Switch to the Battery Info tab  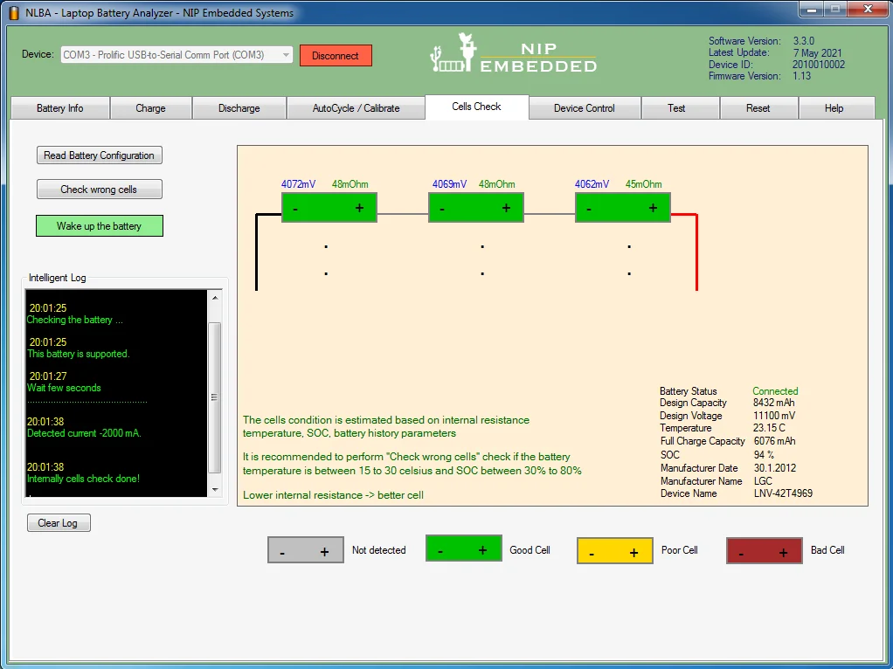[59, 108]
